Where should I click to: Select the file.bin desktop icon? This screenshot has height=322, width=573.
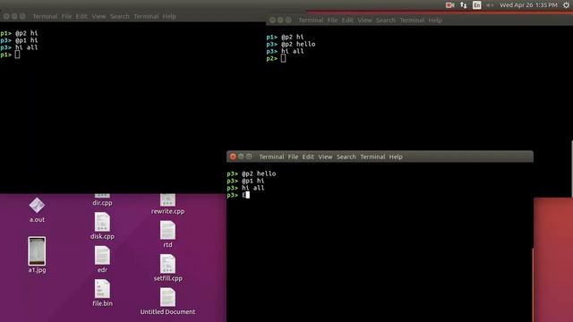click(102, 289)
